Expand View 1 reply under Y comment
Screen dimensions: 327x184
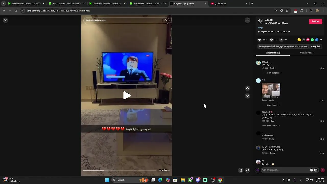[273, 105]
